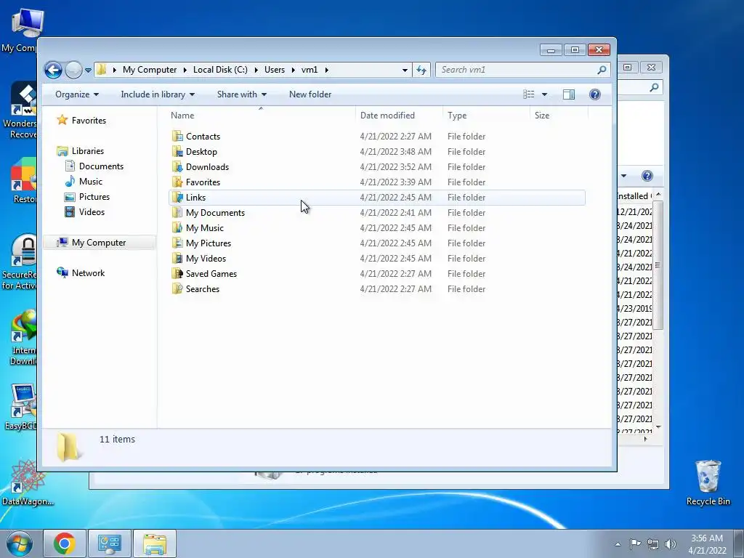Image resolution: width=744 pixels, height=558 pixels.
Task: Click folder icon at address bar start
Action: tap(101, 70)
